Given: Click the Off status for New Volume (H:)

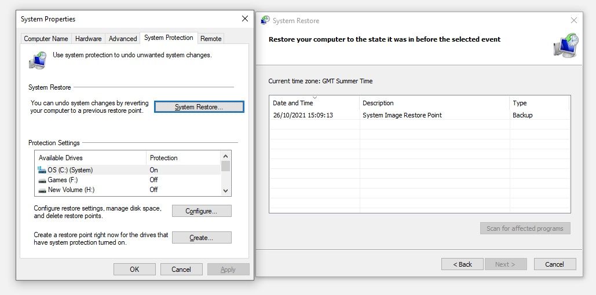Looking at the screenshot, I should 153,190.
